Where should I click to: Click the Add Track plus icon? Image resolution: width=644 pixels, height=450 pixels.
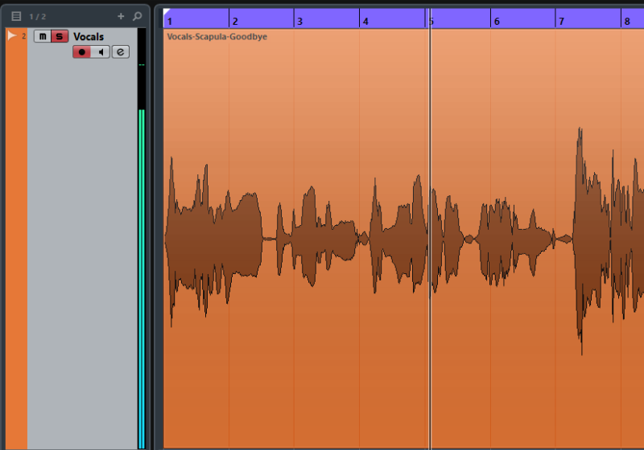[121, 16]
